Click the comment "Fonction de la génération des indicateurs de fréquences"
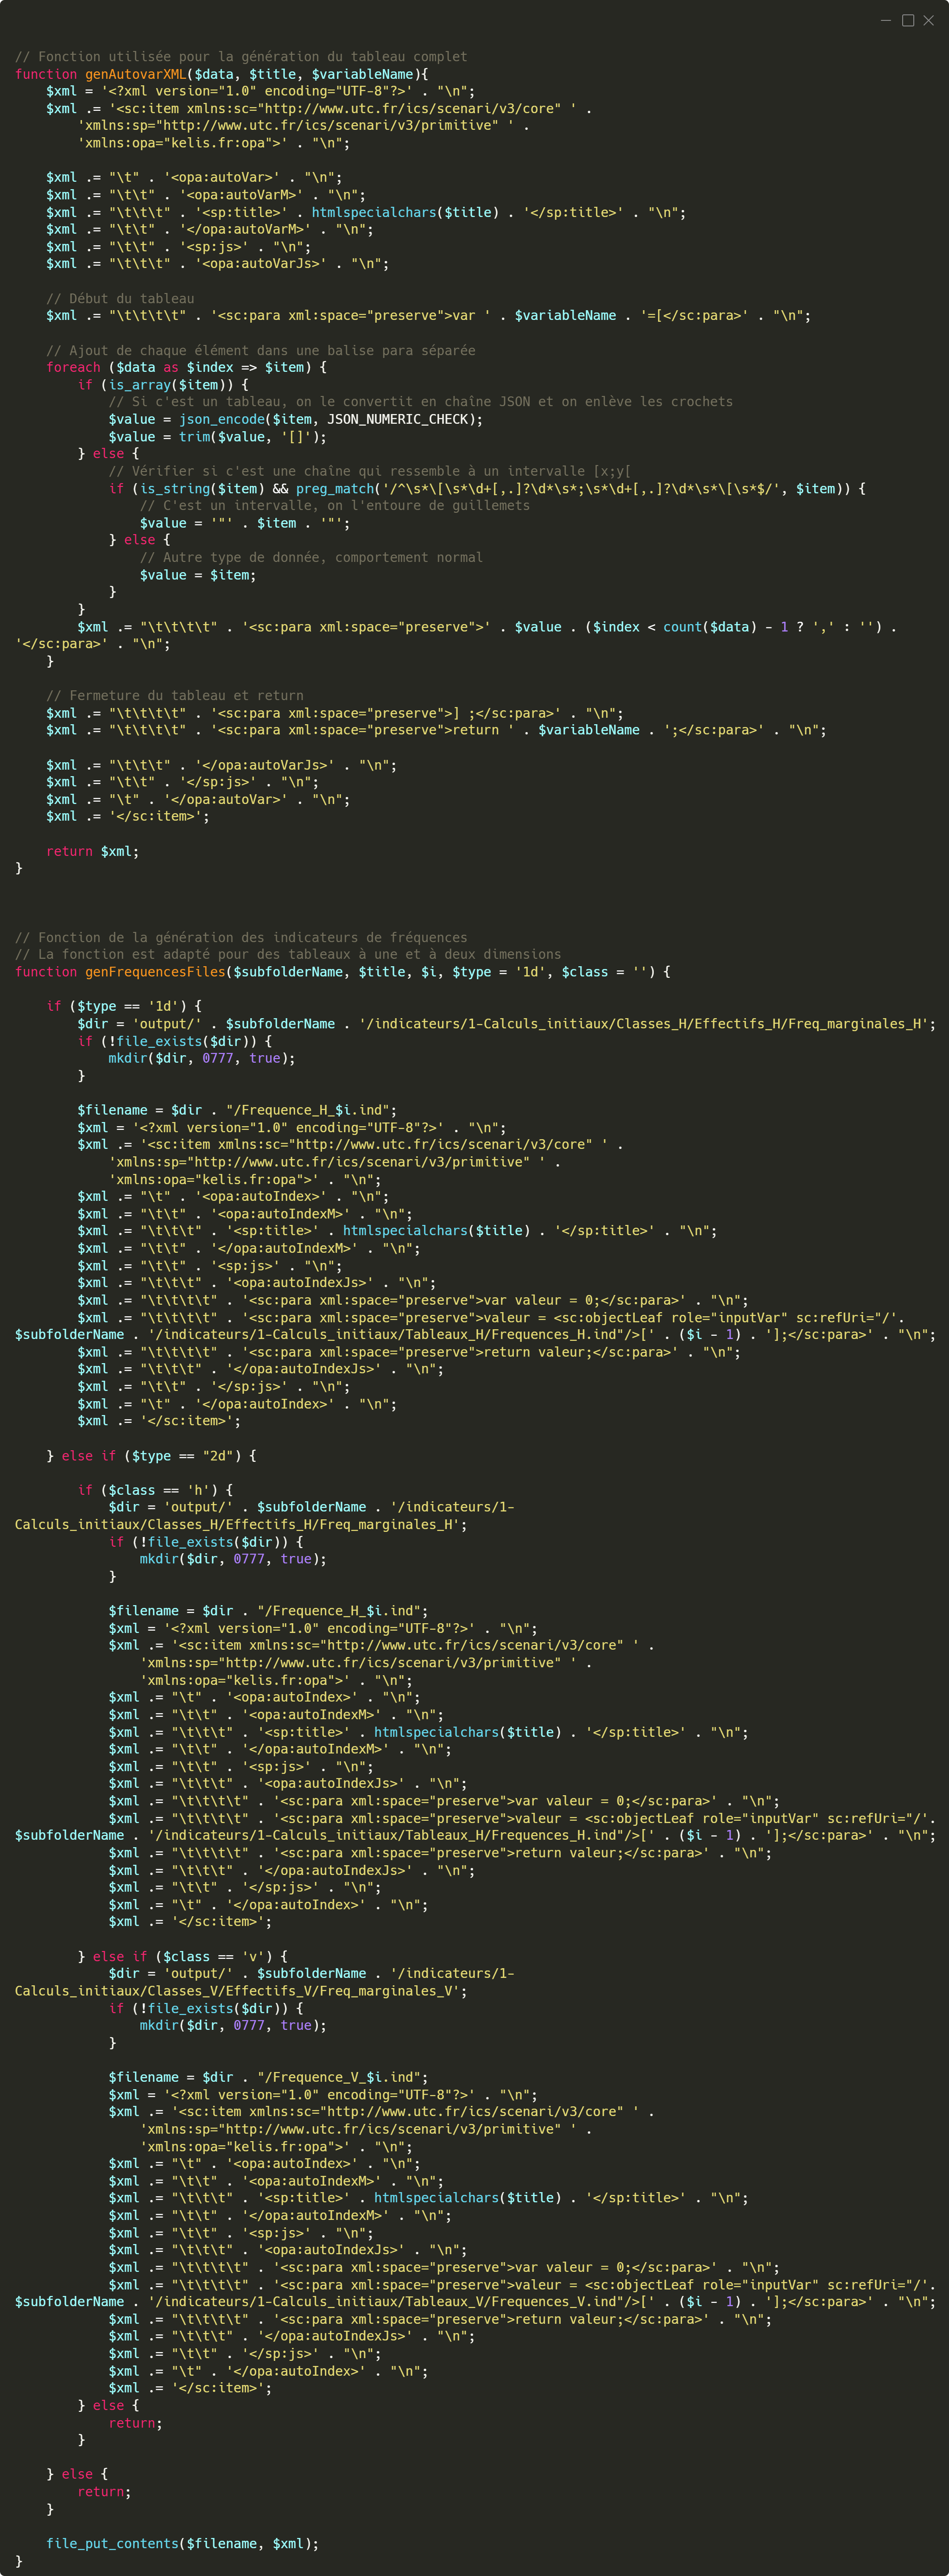This screenshot has height=2576, width=949. click(x=241, y=937)
